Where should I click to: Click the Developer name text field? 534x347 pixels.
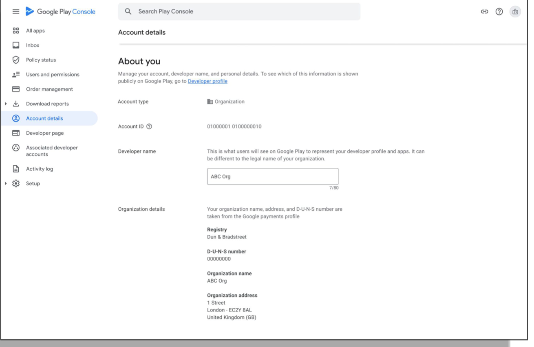coord(273,176)
